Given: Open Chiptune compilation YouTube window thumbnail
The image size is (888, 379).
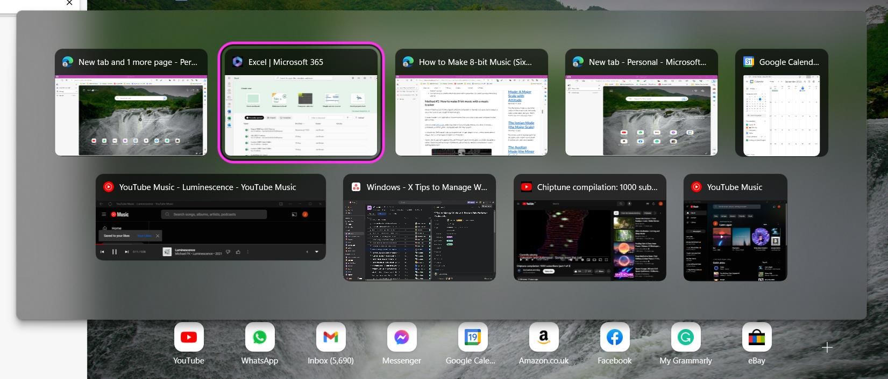Looking at the screenshot, I should tap(590, 227).
